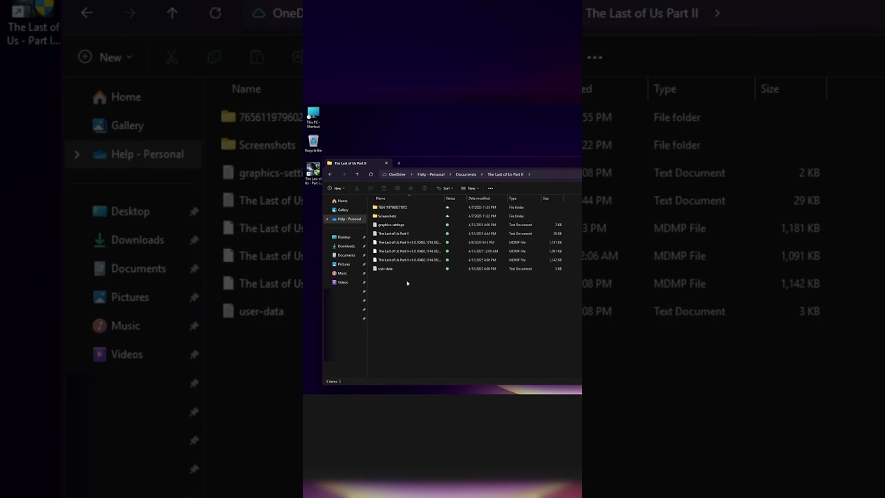
Task: Open the This PC desktop shortcut
Action: click(313, 118)
